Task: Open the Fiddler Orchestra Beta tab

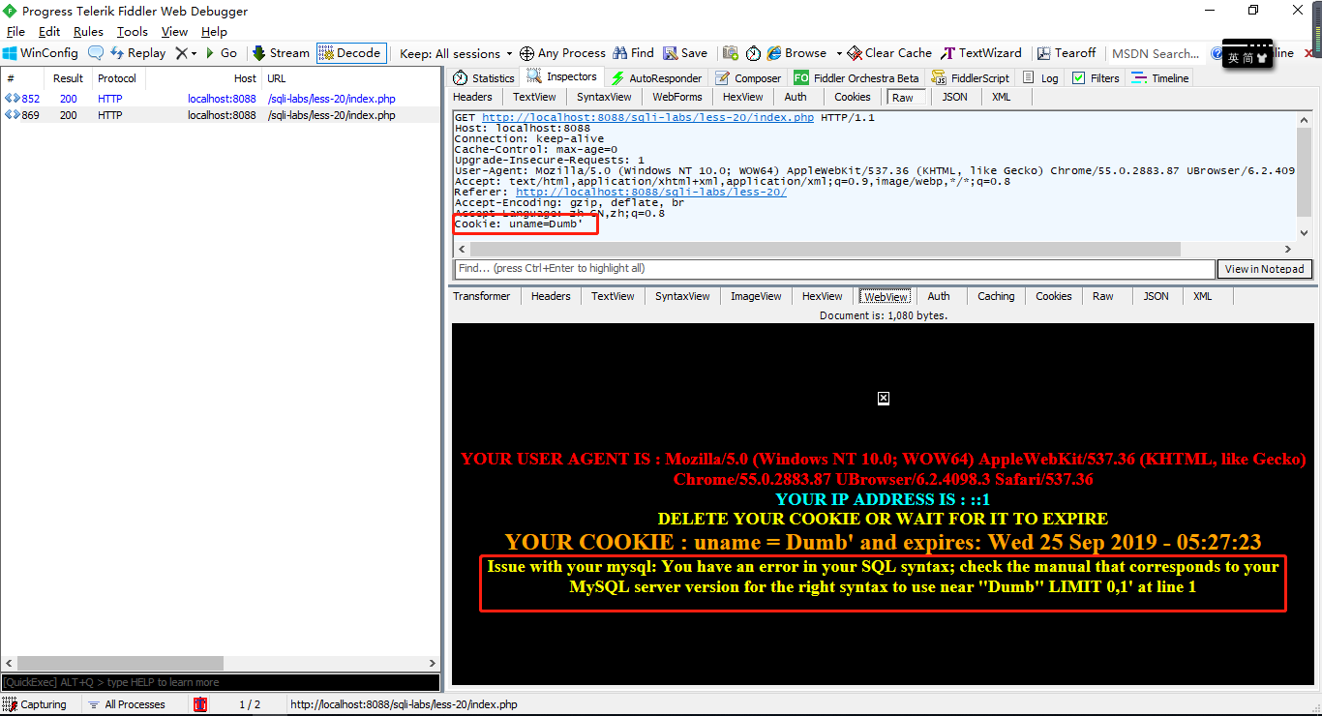Action: pyautogui.click(x=856, y=78)
